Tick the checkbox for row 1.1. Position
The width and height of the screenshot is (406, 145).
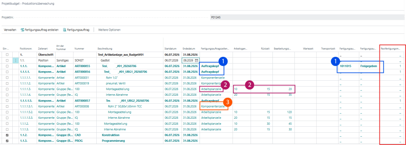click(x=7, y=60)
